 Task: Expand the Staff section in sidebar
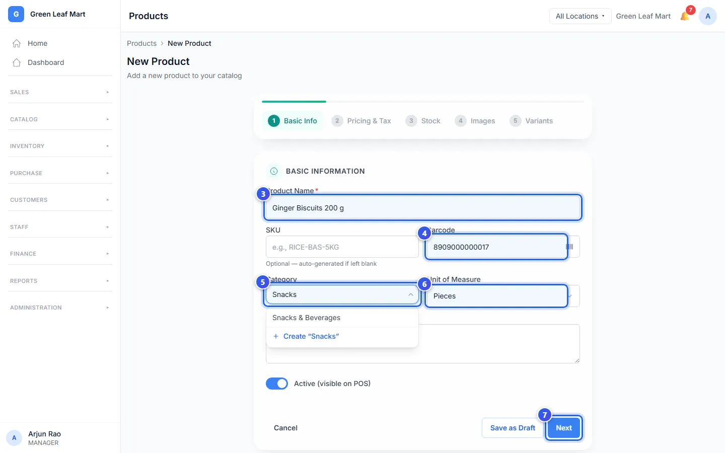pos(60,227)
